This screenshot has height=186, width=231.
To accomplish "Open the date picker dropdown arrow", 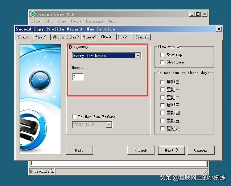I will (x=109, y=125).
